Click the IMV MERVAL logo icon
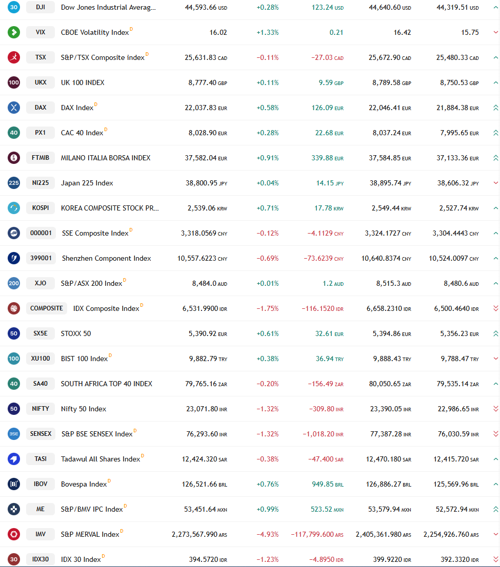500x567 pixels. click(x=14, y=534)
